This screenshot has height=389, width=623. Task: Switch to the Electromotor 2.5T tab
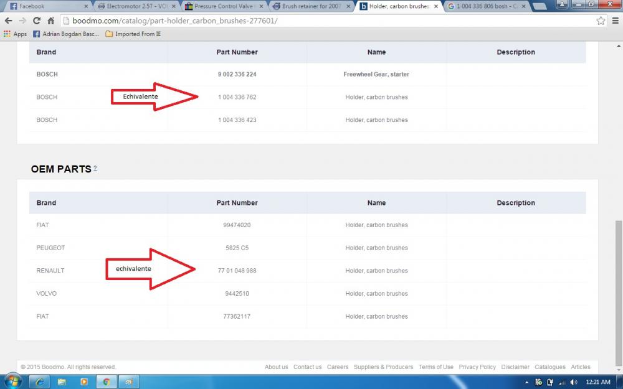(138, 6)
